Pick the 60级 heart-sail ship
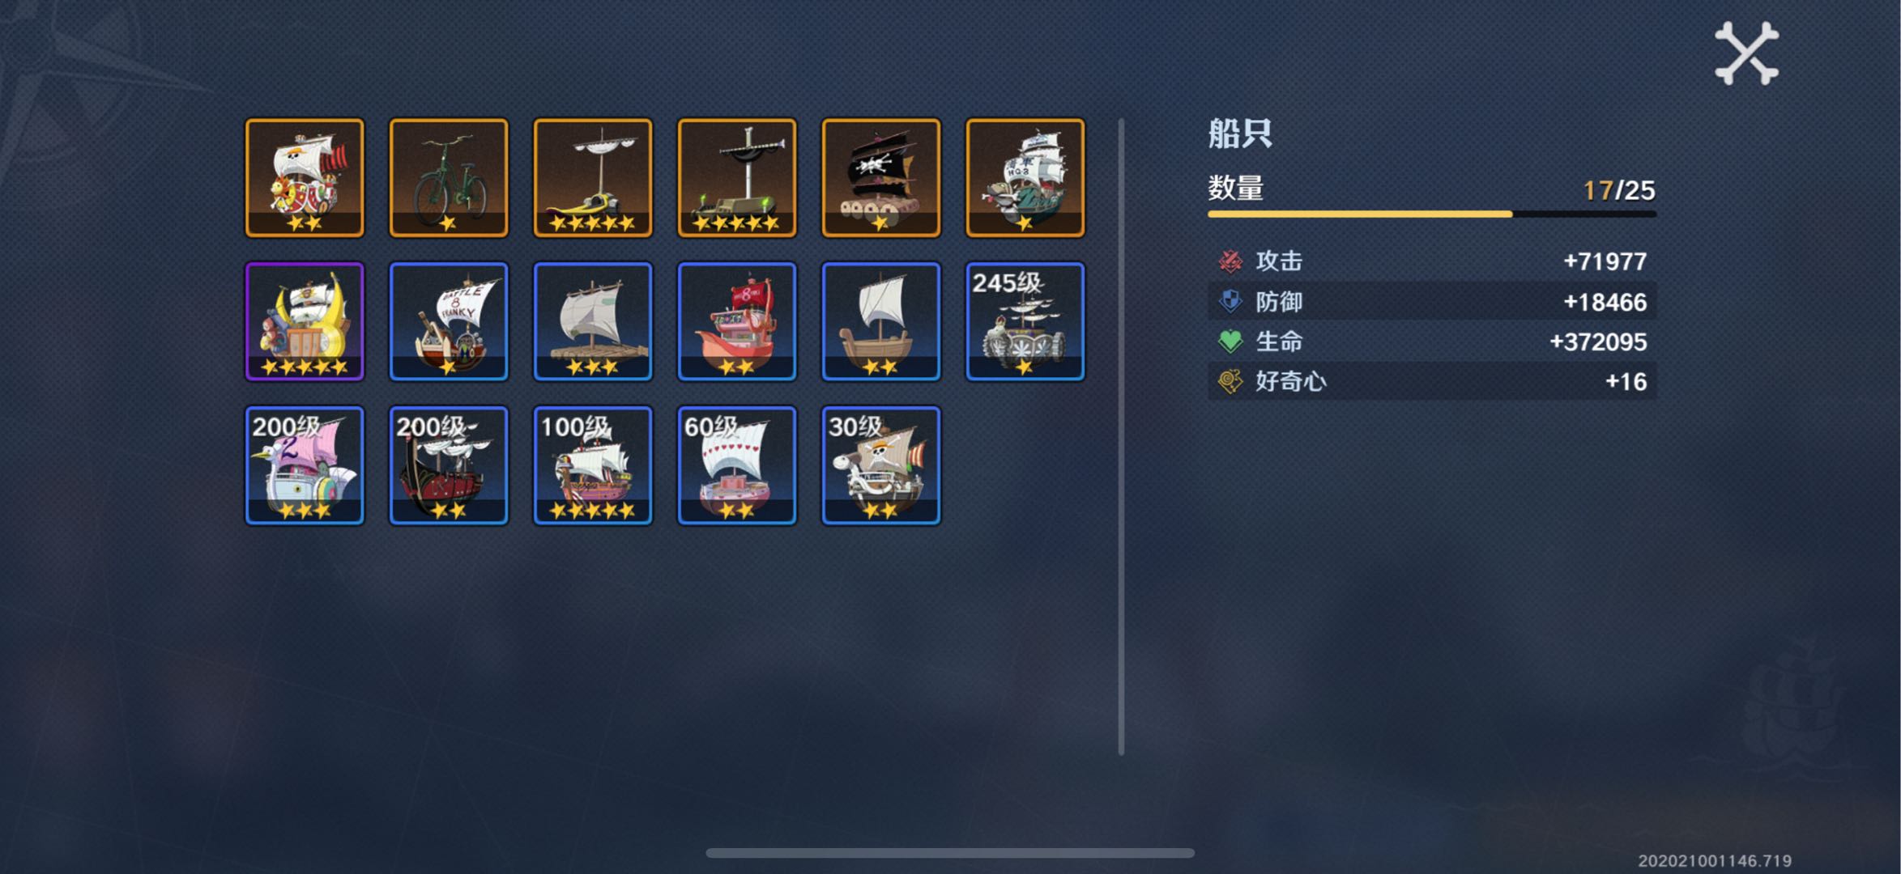This screenshot has width=1901, height=874. click(x=737, y=465)
